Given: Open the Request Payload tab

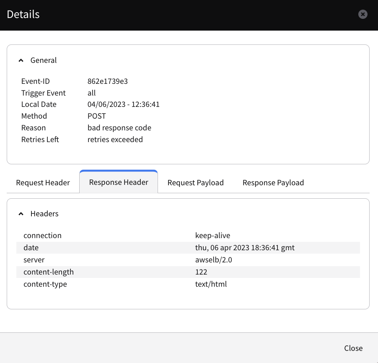Looking at the screenshot, I should tap(196, 183).
